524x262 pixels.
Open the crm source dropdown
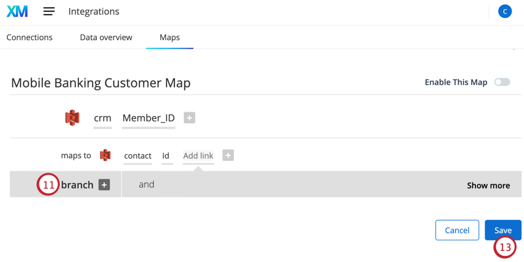(x=102, y=118)
